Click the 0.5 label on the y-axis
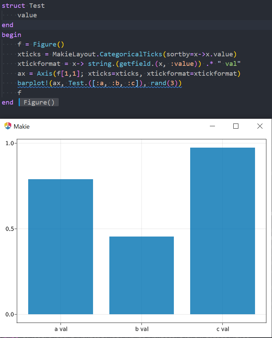 [x=10, y=228]
